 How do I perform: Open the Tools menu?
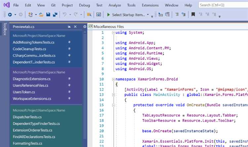(x=131, y=5)
